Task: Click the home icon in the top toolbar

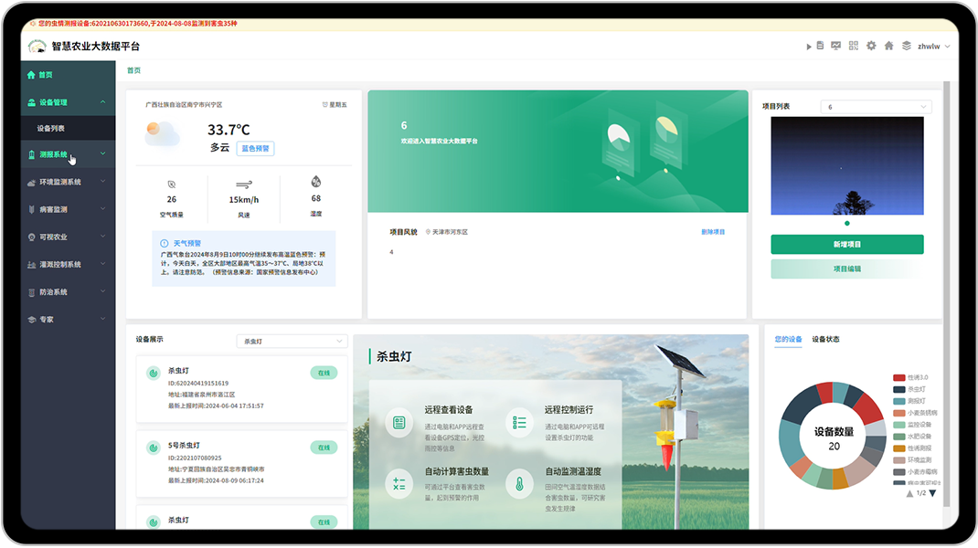Action: tap(888, 45)
